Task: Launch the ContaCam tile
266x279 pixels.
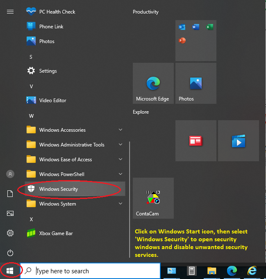Action: click(x=153, y=198)
